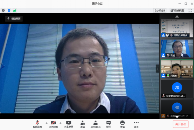Image resolution: width=194 pixels, height=130 pixels.
Task: Show previous participants with up arrow
Action: 177,16
